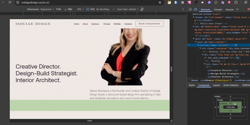Click the Process nav link
Screen dimensions: 250x125
coord(107,24)
